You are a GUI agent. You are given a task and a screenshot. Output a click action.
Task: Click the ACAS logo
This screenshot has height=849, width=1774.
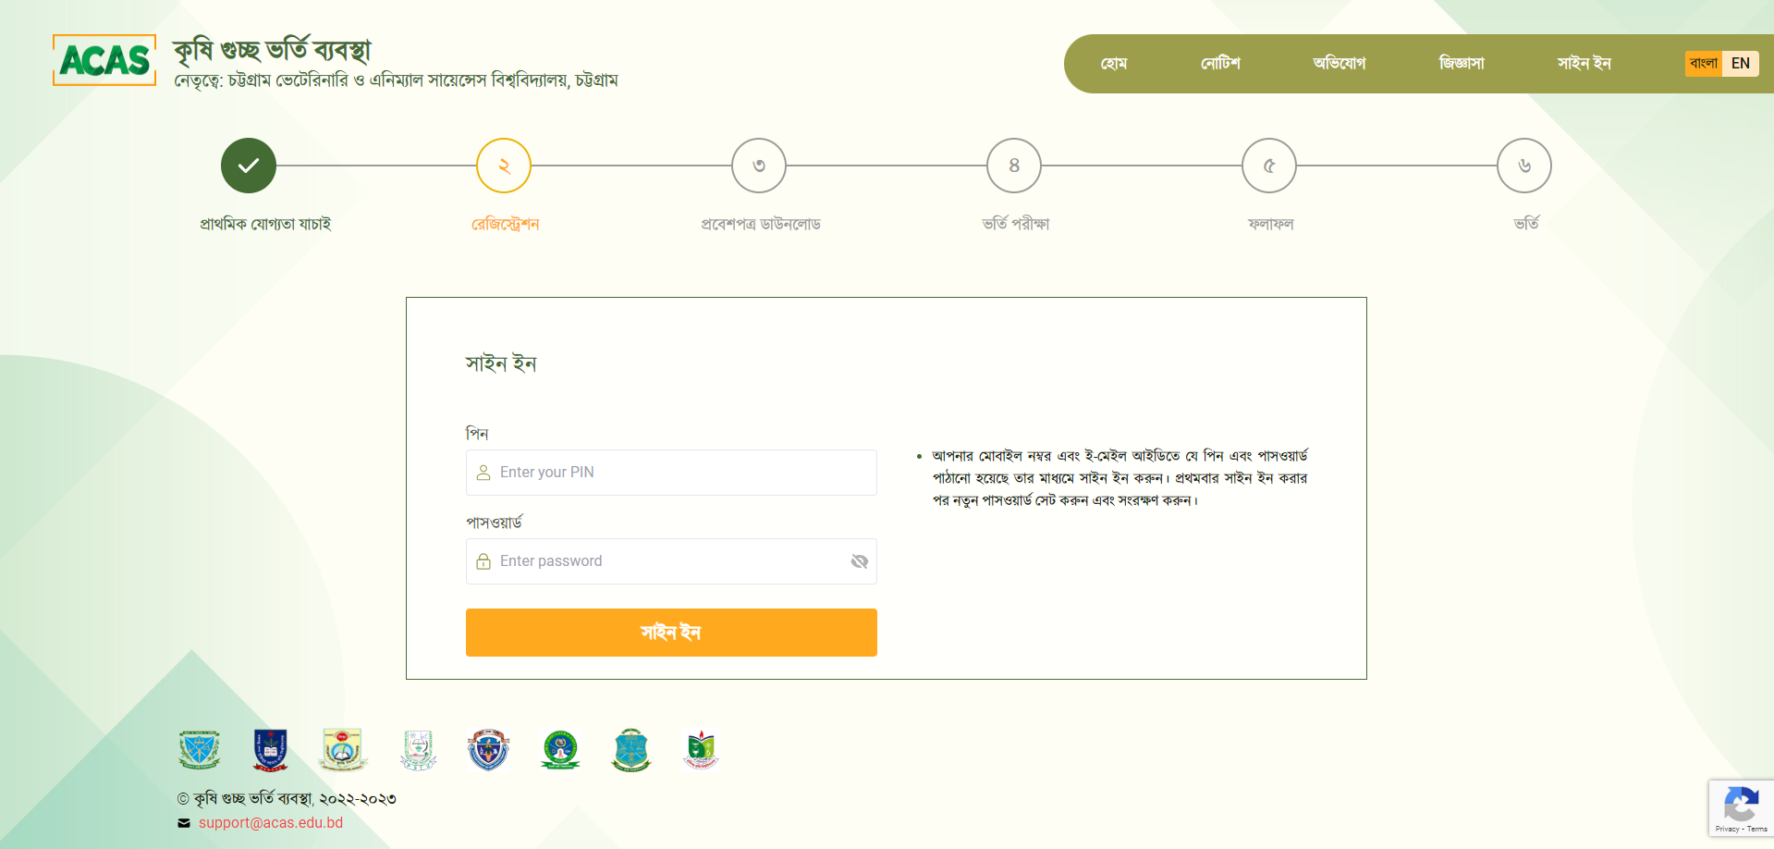[104, 61]
